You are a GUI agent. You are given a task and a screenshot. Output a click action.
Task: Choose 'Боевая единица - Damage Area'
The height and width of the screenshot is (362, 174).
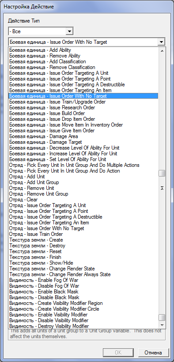click(x=83, y=136)
